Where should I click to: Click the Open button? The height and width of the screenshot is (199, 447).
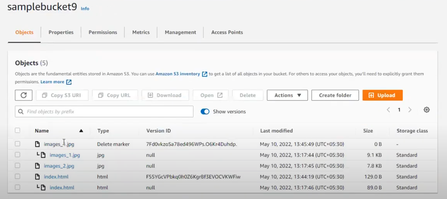211,95
